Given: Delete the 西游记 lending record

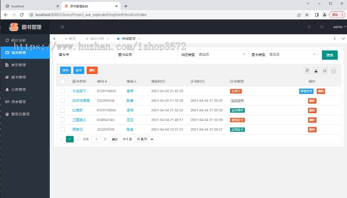Looking at the screenshot, I should coord(312,129).
